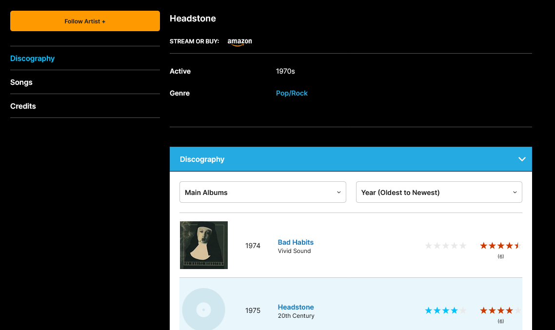
Task: Click the placeholder disc icon for Headstone album
Action: [203, 310]
